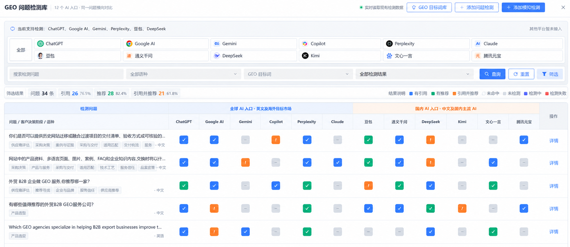
Task: Click the 全球 AI 入口 column group header
Action: click(261, 109)
